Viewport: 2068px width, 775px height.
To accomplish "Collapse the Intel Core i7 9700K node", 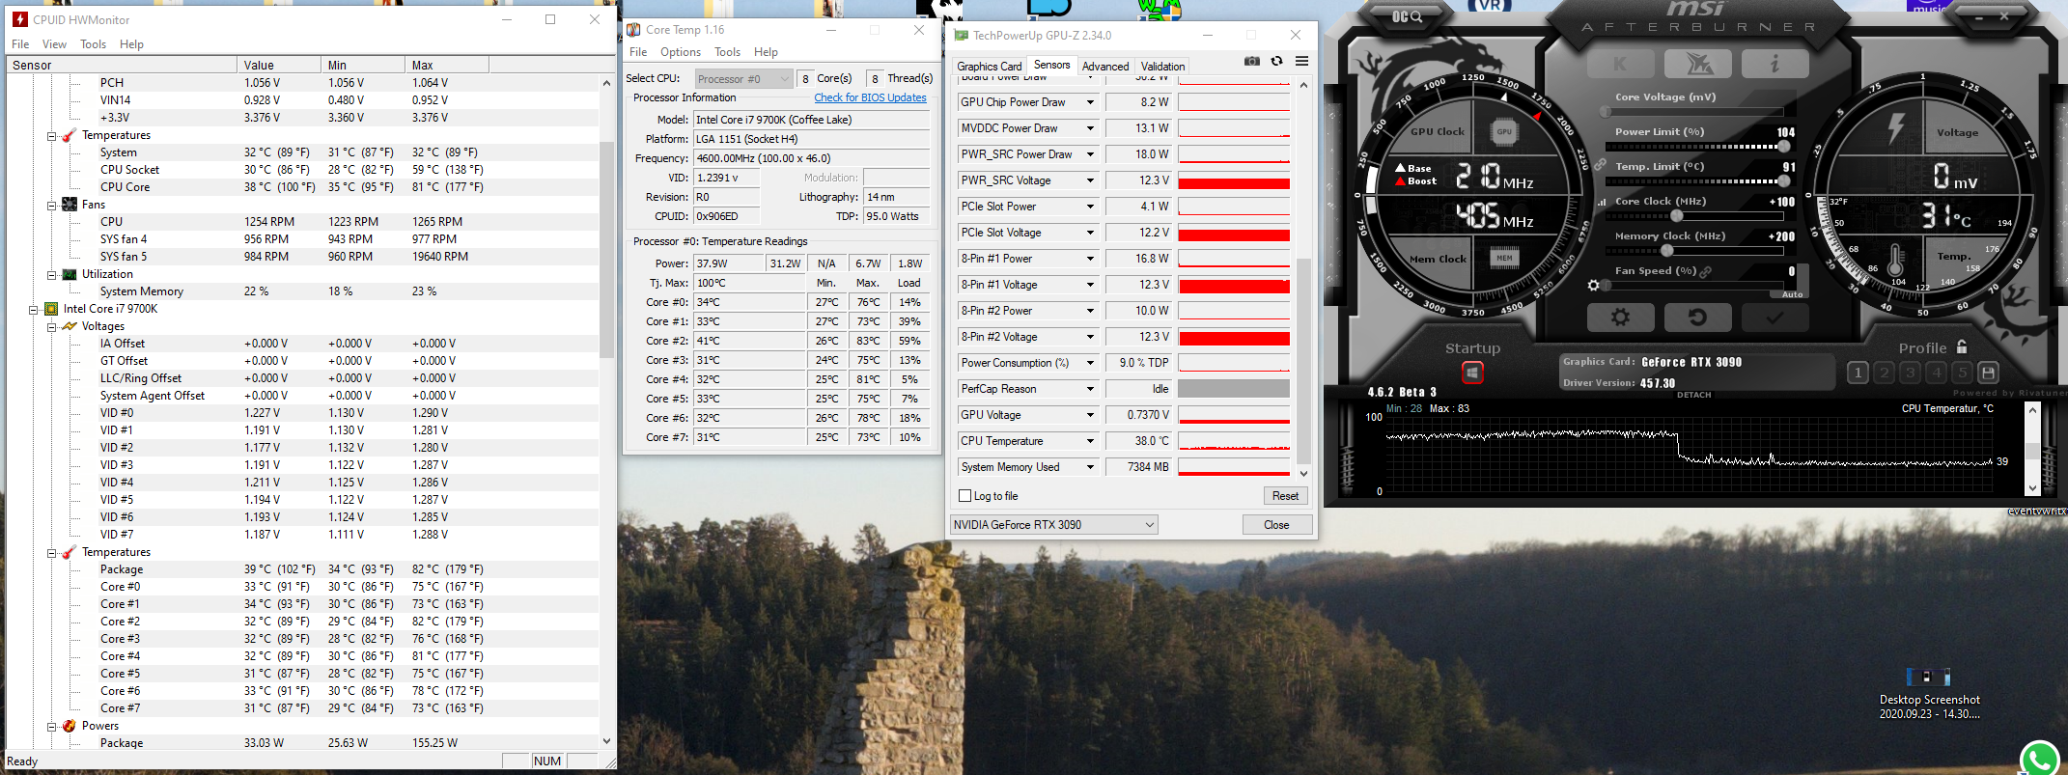I will tap(34, 310).
